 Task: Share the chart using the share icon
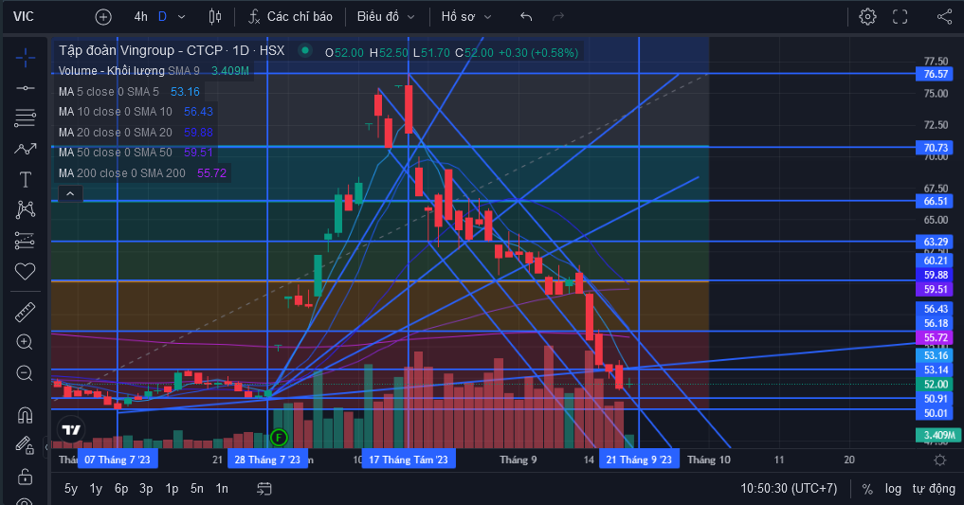point(944,17)
